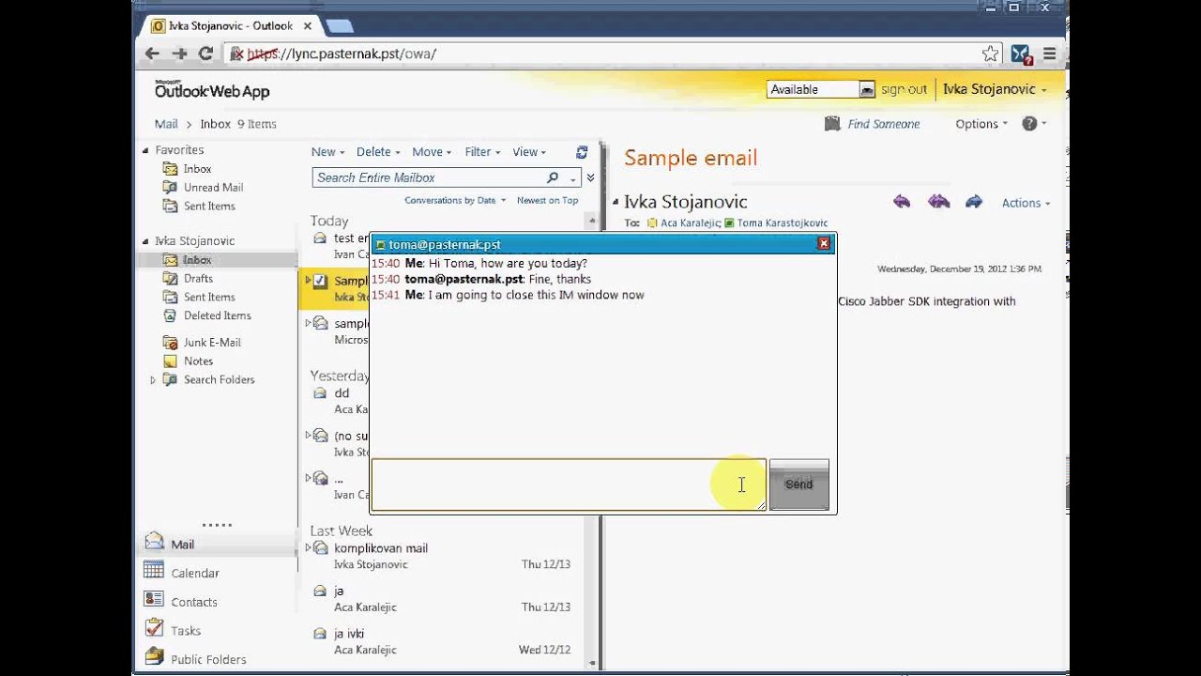Open the New menu
The height and width of the screenshot is (676, 1201).
point(327,152)
